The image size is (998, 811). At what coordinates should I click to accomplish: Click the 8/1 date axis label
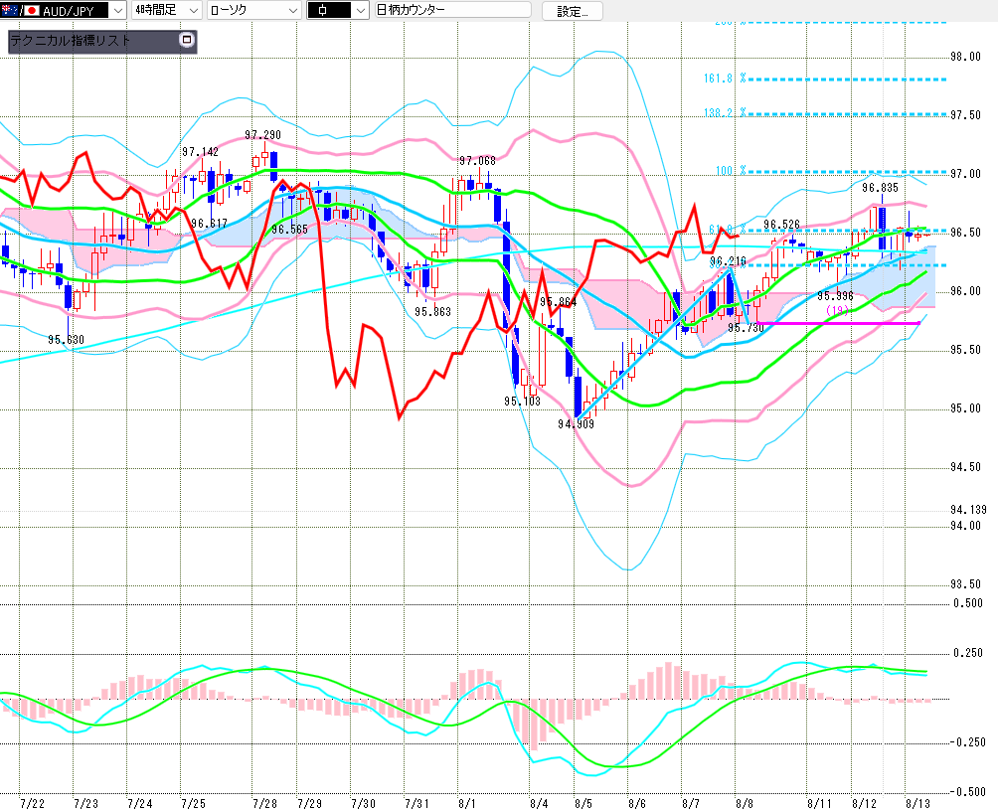467,803
